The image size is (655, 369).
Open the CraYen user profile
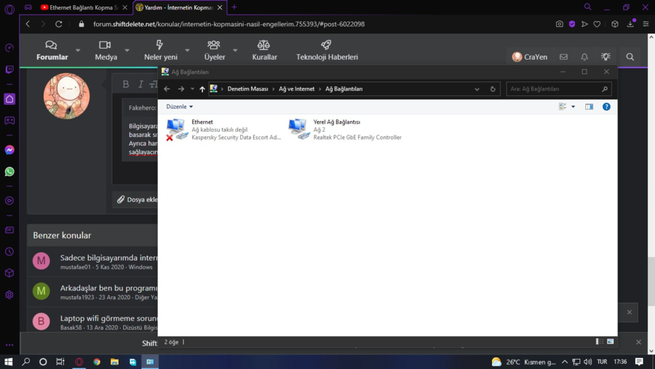[x=529, y=57]
